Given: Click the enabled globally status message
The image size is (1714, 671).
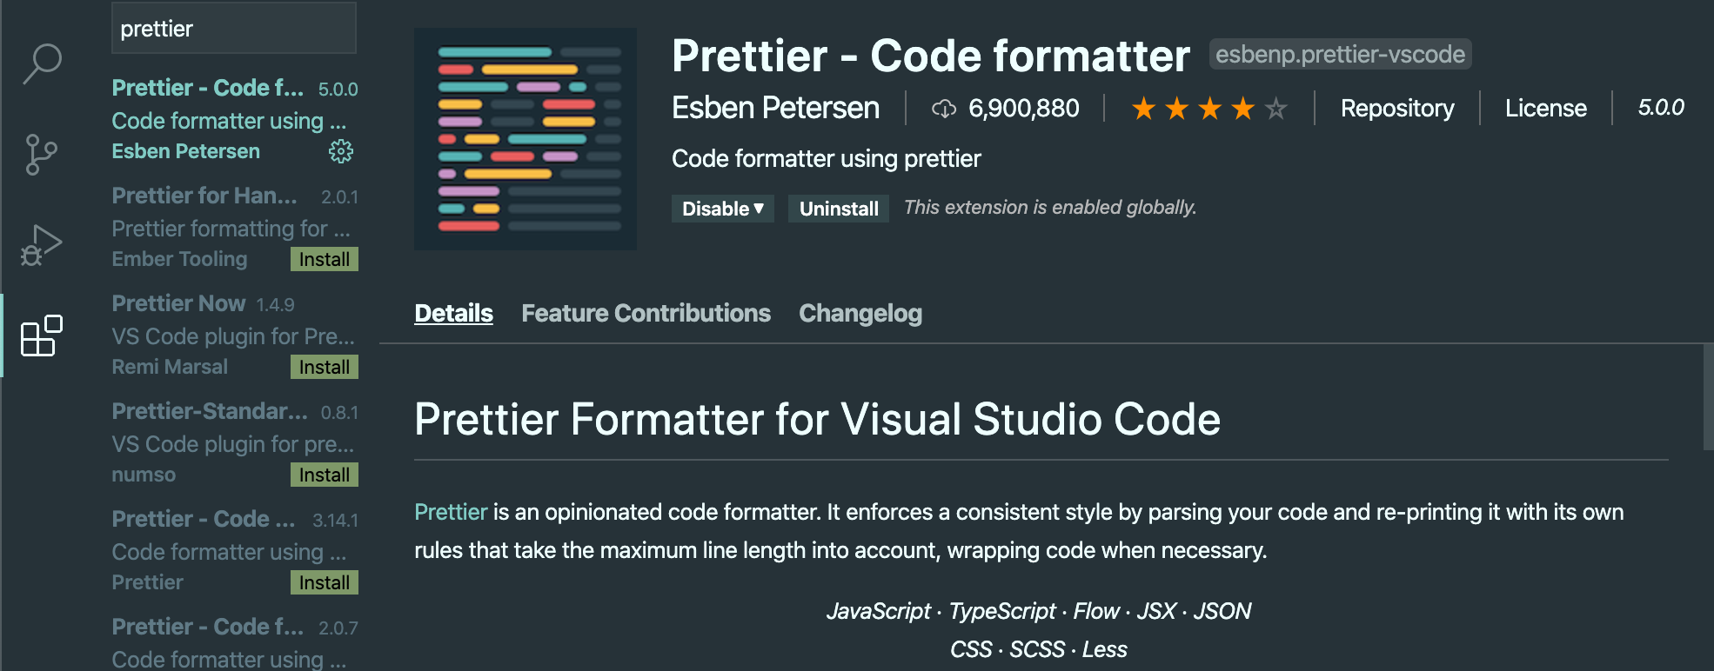Looking at the screenshot, I should tap(1050, 208).
